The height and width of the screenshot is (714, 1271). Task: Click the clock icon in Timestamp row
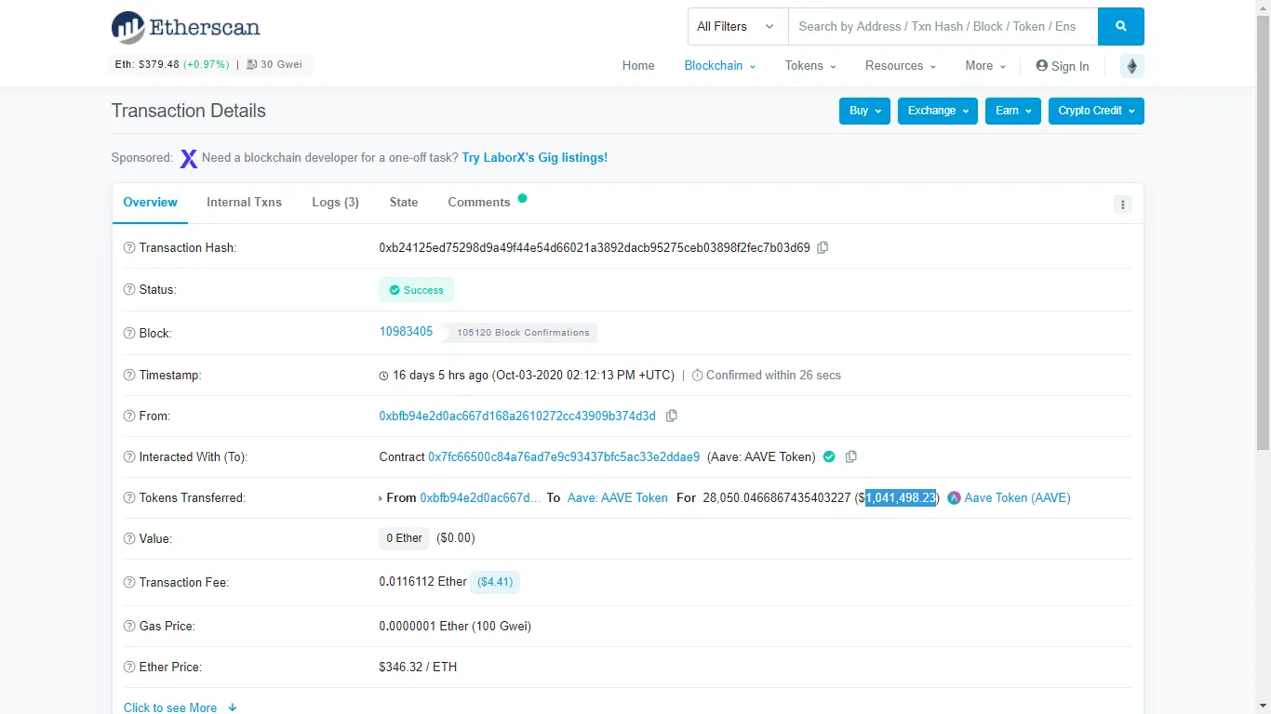[384, 377]
